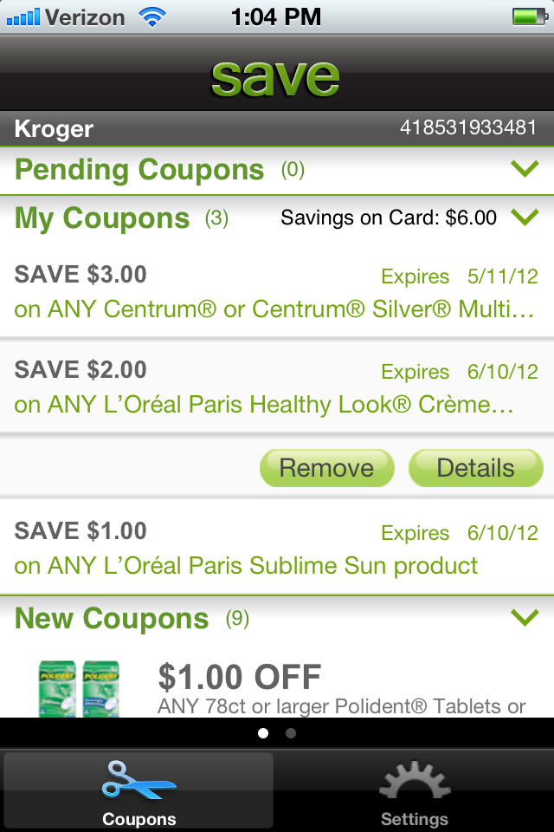Tap the Details button
554x832 pixels.
click(x=475, y=468)
